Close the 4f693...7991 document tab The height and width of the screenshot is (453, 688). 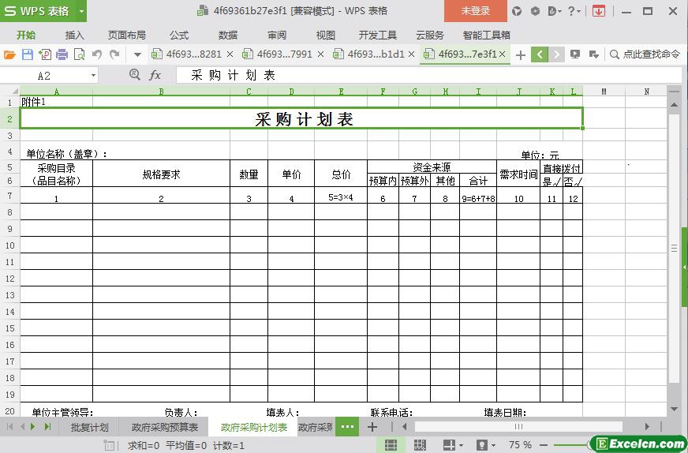[x=321, y=54]
